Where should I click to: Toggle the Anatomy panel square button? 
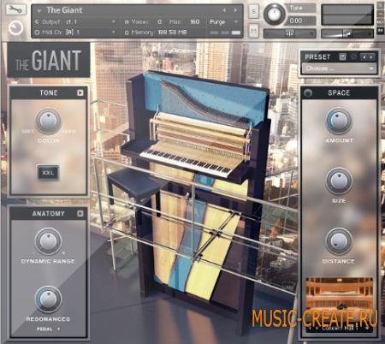point(80,213)
